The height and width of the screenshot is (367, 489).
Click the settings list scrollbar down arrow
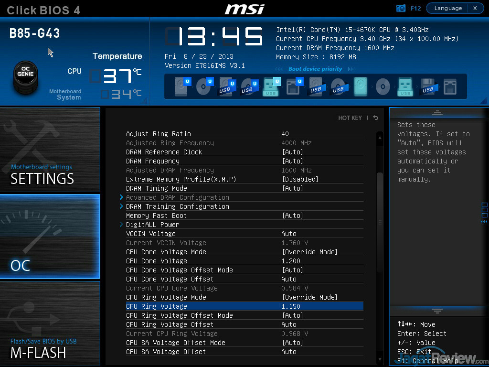click(x=380, y=359)
